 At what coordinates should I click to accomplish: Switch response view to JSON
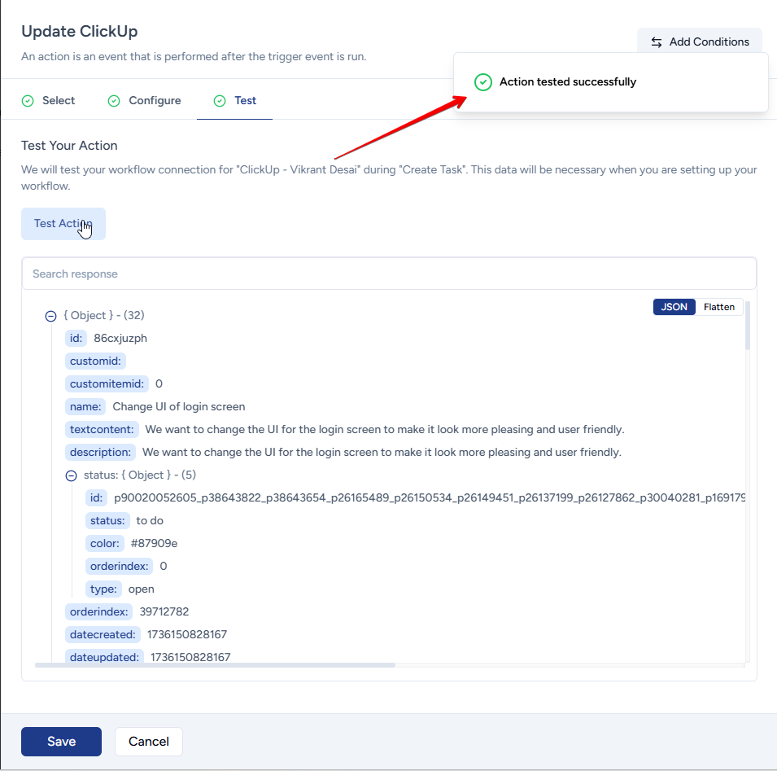coord(674,307)
